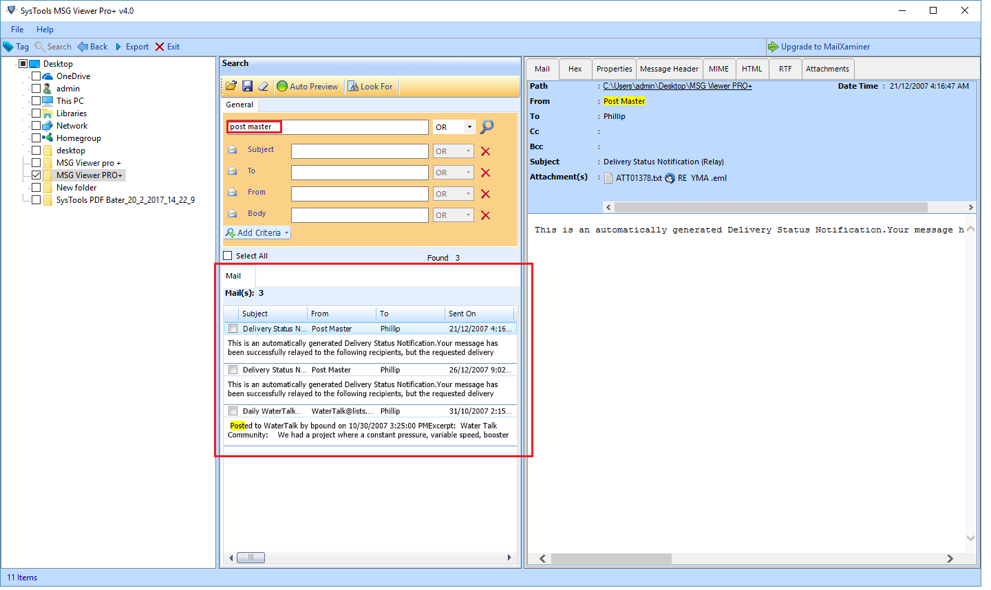Go Back using toolbar arrow
Screen dimensions: 991x590
[92, 47]
